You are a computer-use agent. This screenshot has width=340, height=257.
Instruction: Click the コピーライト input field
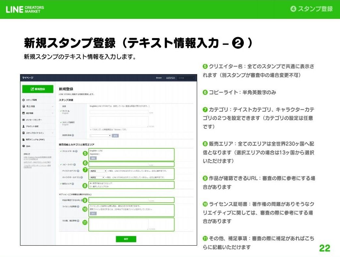pyautogui.click(x=119, y=164)
